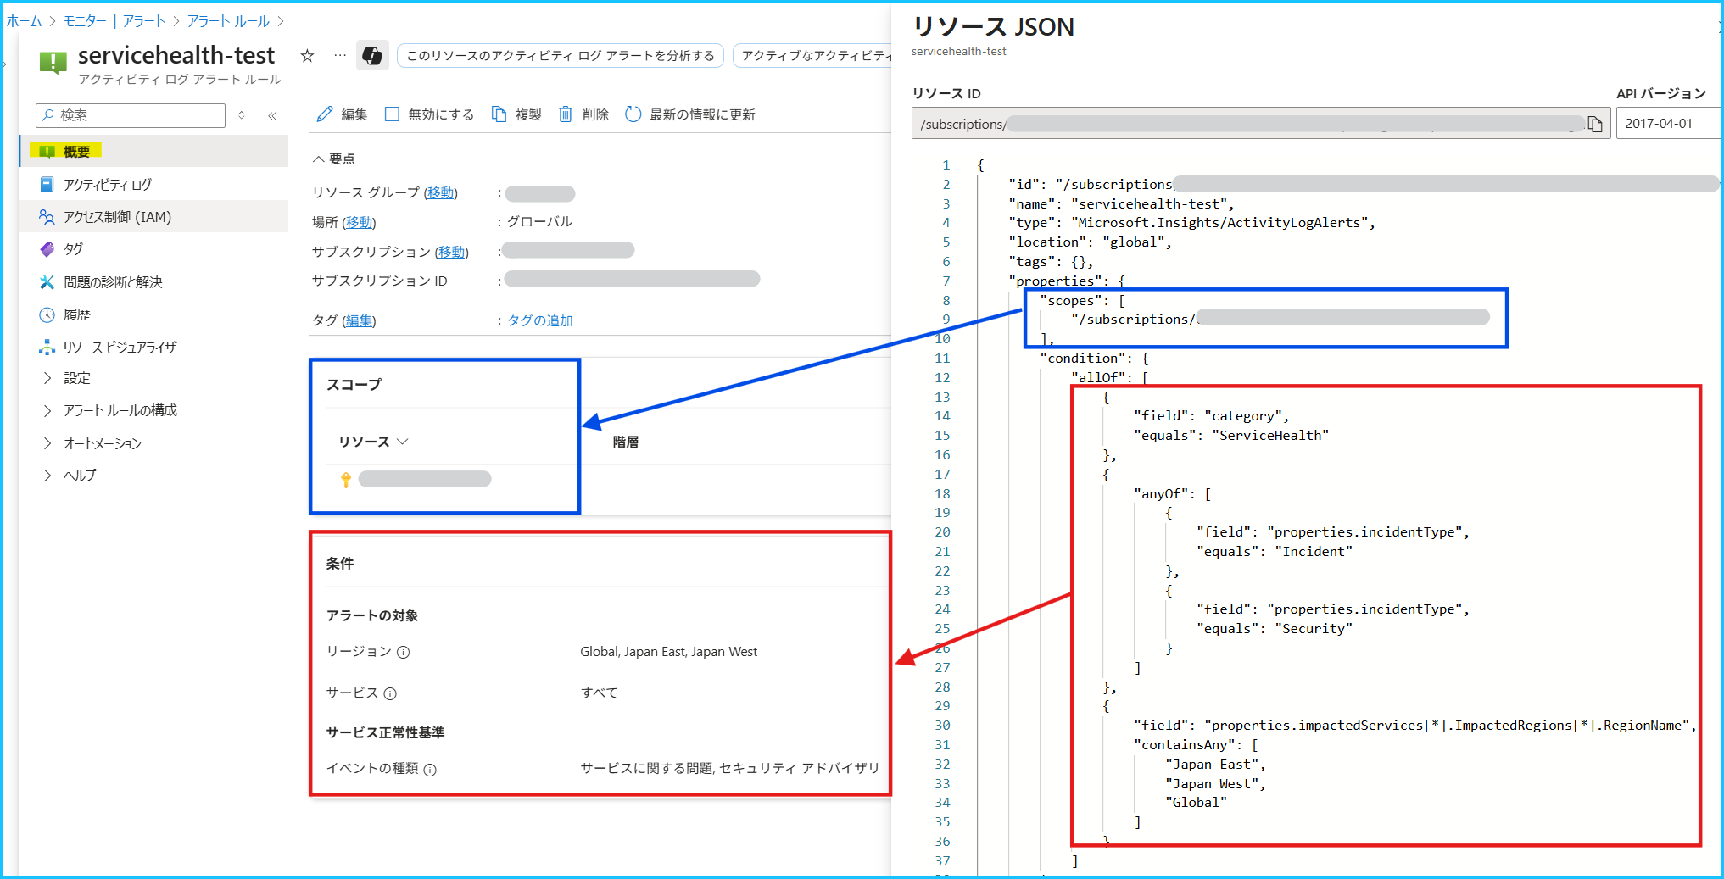Click the タグ purple tag icon
1724x879 pixels.
pos(47,249)
